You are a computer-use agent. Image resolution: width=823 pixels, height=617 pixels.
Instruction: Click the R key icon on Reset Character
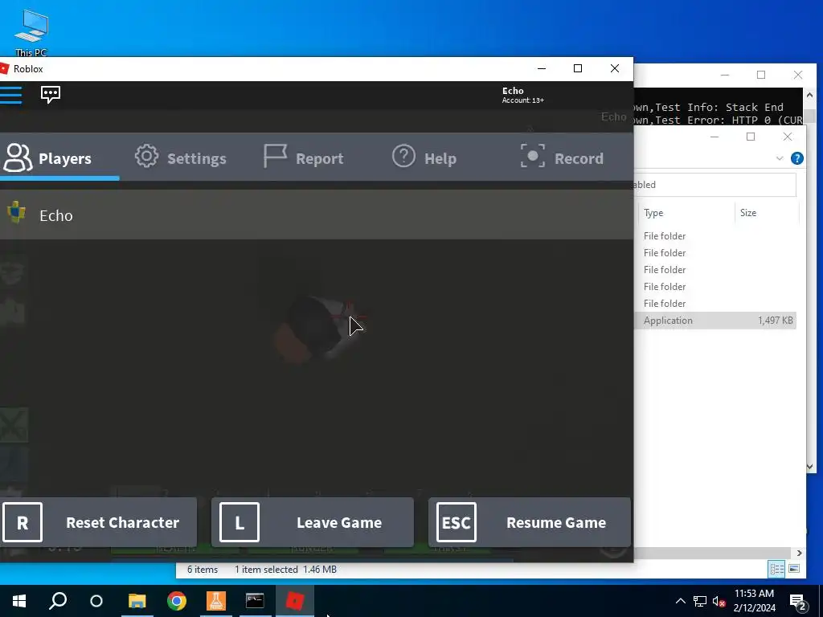pyautogui.click(x=22, y=522)
